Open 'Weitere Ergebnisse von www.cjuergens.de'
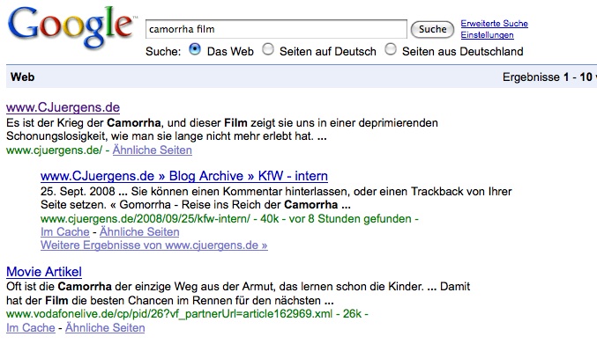597x344 pixels. click(154, 245)
